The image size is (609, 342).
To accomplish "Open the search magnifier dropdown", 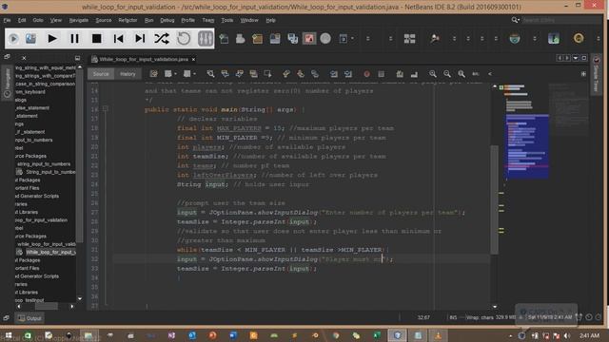I will click(x=515, y=20).
